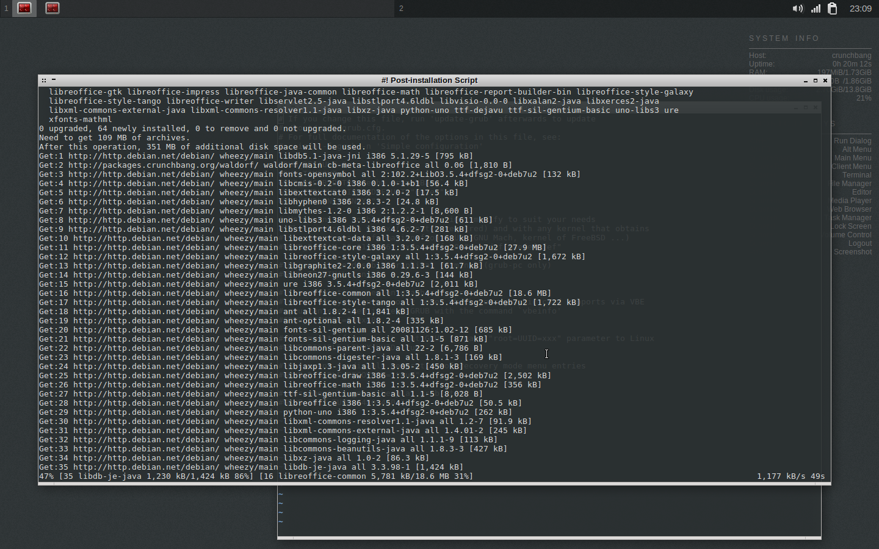
Task: Click the Get:16 libreoffice-common line
Action: [x=295, y=293]
